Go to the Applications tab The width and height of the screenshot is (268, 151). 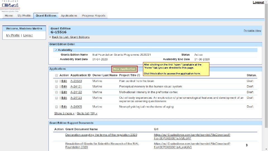[69, 16]
